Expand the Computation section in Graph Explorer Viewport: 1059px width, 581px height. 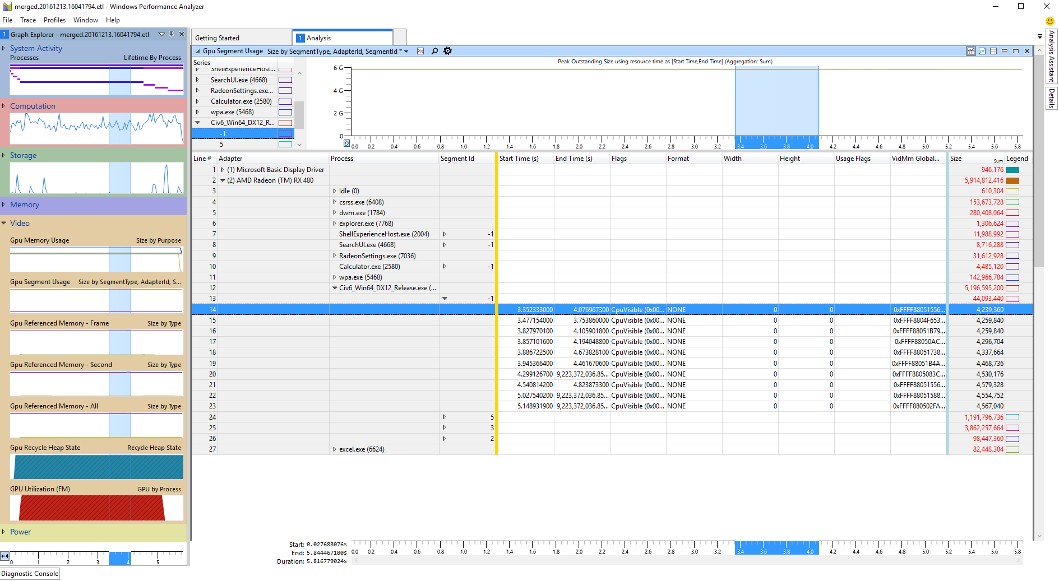point(4,106)
